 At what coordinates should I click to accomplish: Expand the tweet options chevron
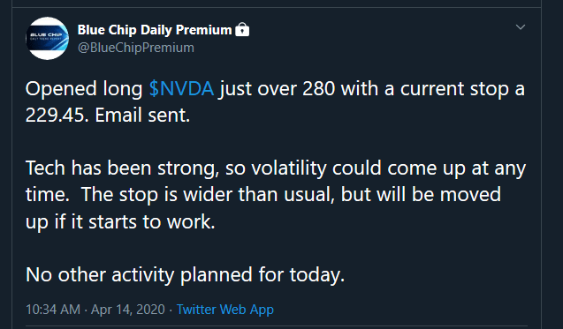coord(521,26)
